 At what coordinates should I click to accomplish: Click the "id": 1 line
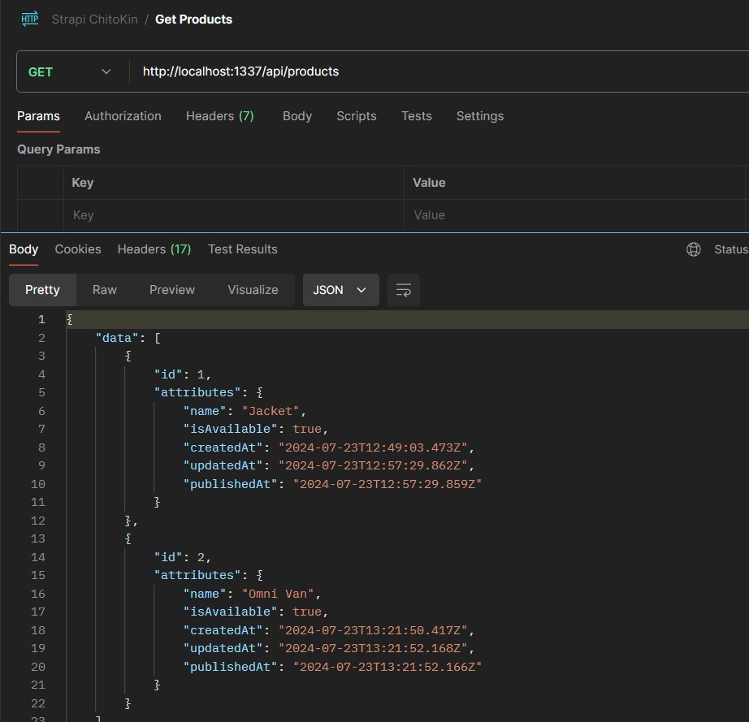tap(183, 374)
